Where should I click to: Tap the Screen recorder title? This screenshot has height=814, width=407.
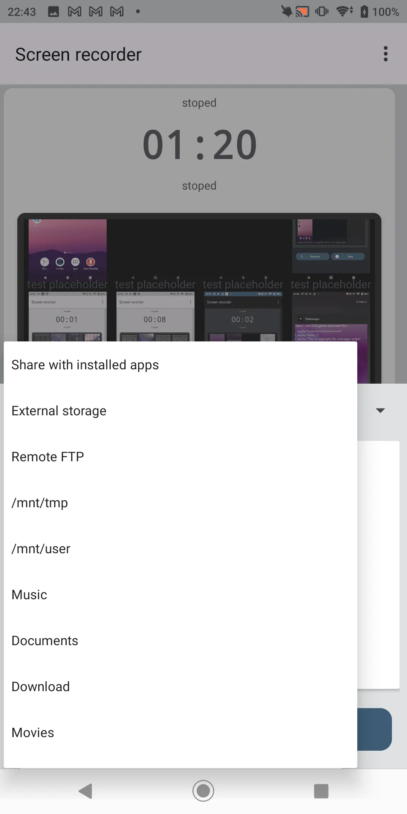click(78, 55)
